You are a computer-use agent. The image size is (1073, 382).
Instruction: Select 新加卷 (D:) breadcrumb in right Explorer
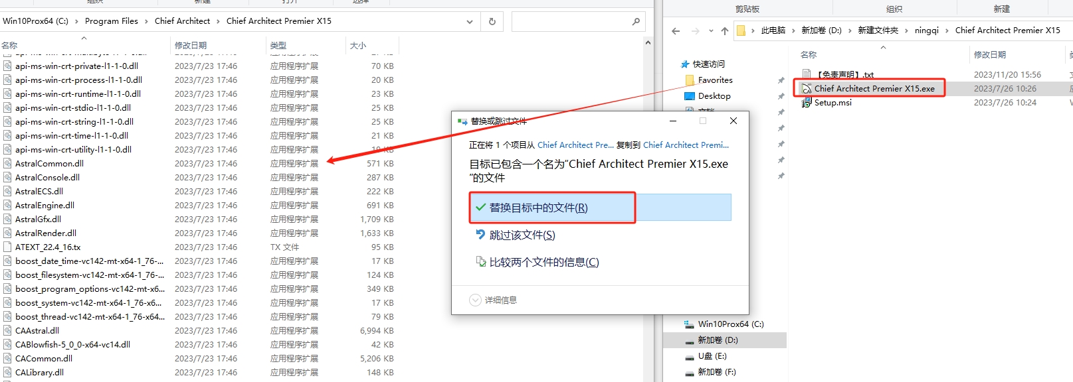821,31
